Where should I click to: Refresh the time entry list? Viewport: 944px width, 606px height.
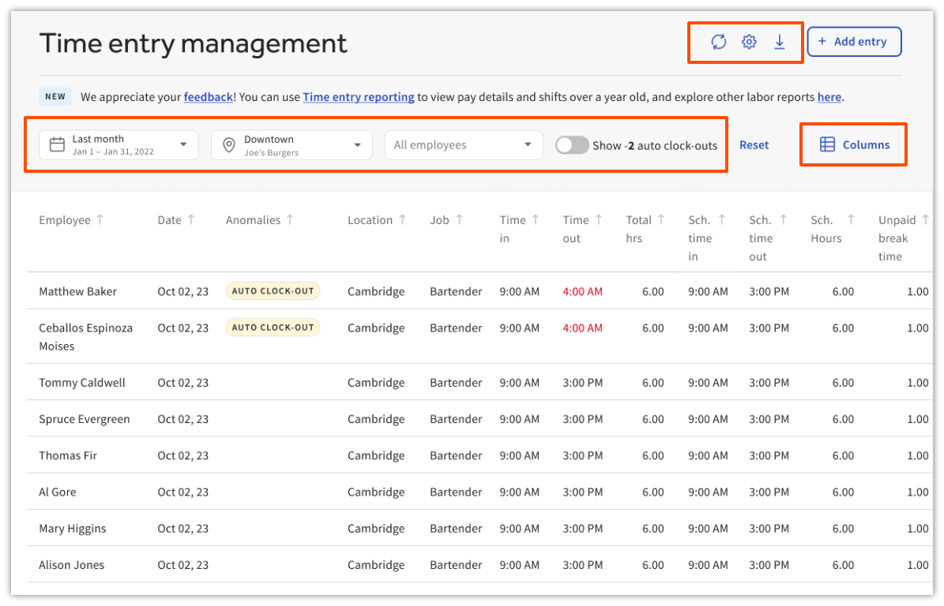coord(718,41)
